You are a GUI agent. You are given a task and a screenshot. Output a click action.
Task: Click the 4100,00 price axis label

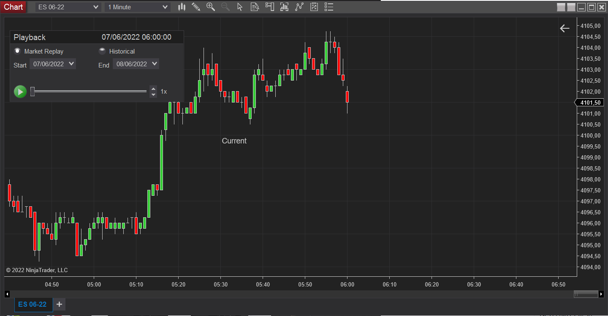[x=591, y=135]
